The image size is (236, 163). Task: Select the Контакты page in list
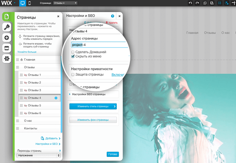(x=38, y=128)
